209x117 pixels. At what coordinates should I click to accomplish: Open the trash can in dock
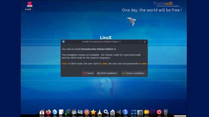(x=165, y=112)
